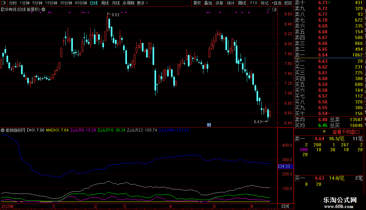Click the diamond marker icon above chart
This screenshot has height=210, width=366.
268,10
